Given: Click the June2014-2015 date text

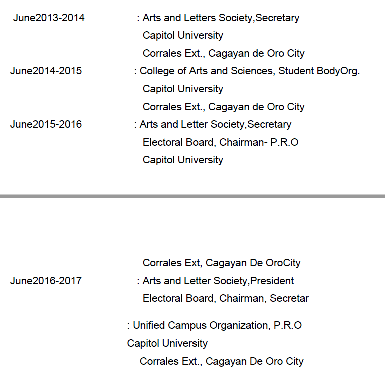Looking at the screenshot, I should (x=46, y=71).
